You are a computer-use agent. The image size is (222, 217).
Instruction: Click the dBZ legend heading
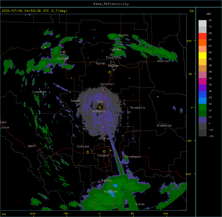click(x=209, y=14)
